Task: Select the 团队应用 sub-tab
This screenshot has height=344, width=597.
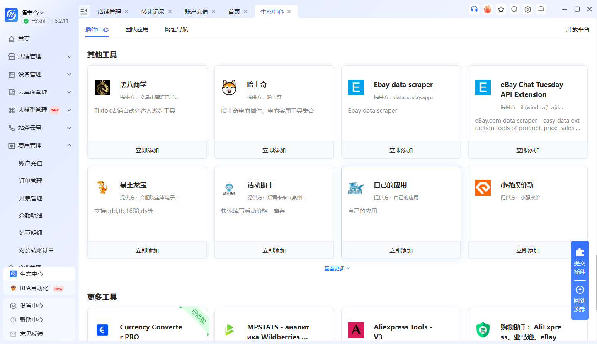Action: [x=137, y=29]
